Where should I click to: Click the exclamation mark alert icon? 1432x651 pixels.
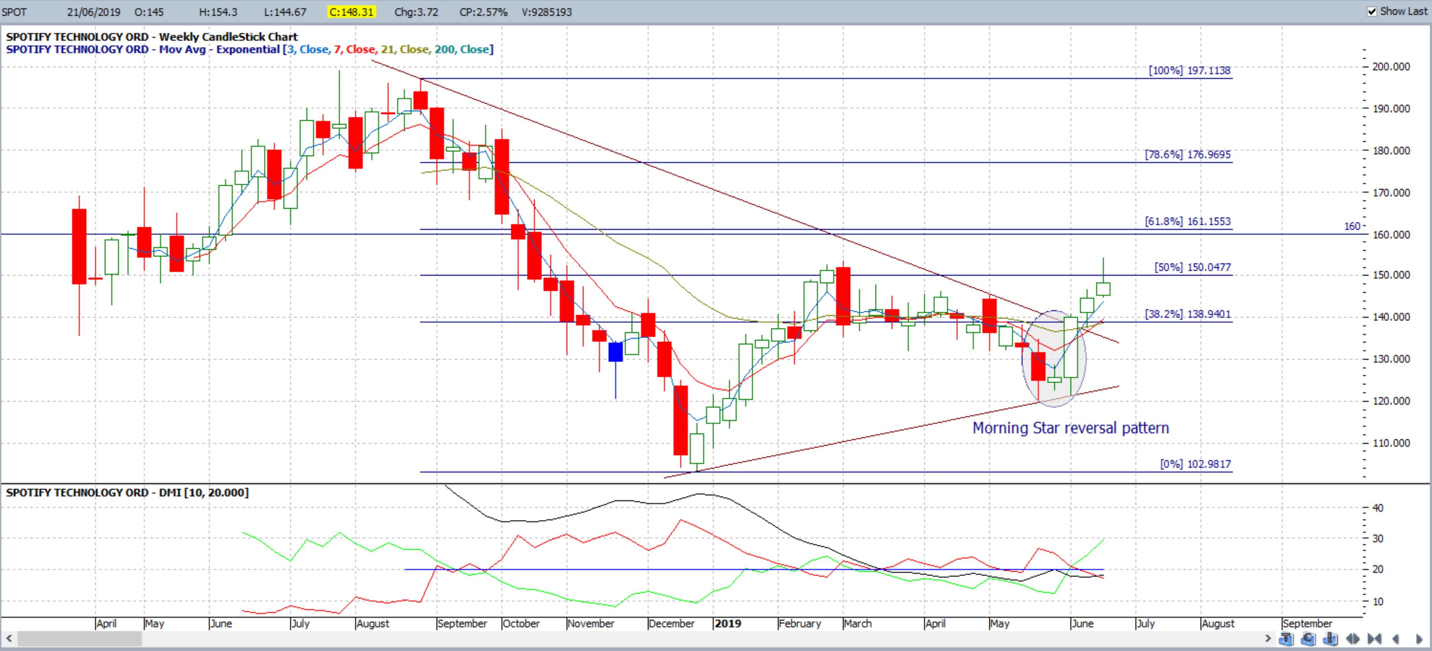coord(1331,639)
